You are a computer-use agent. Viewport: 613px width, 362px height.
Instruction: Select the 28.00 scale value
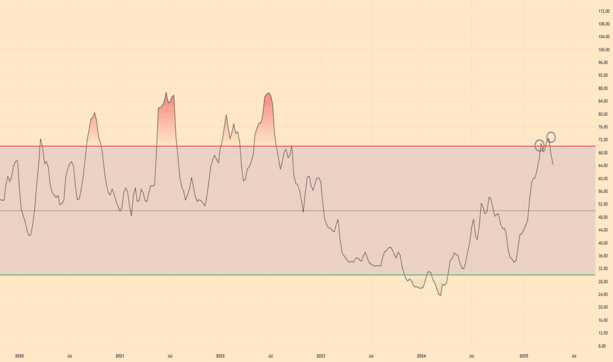coord(604,282)
